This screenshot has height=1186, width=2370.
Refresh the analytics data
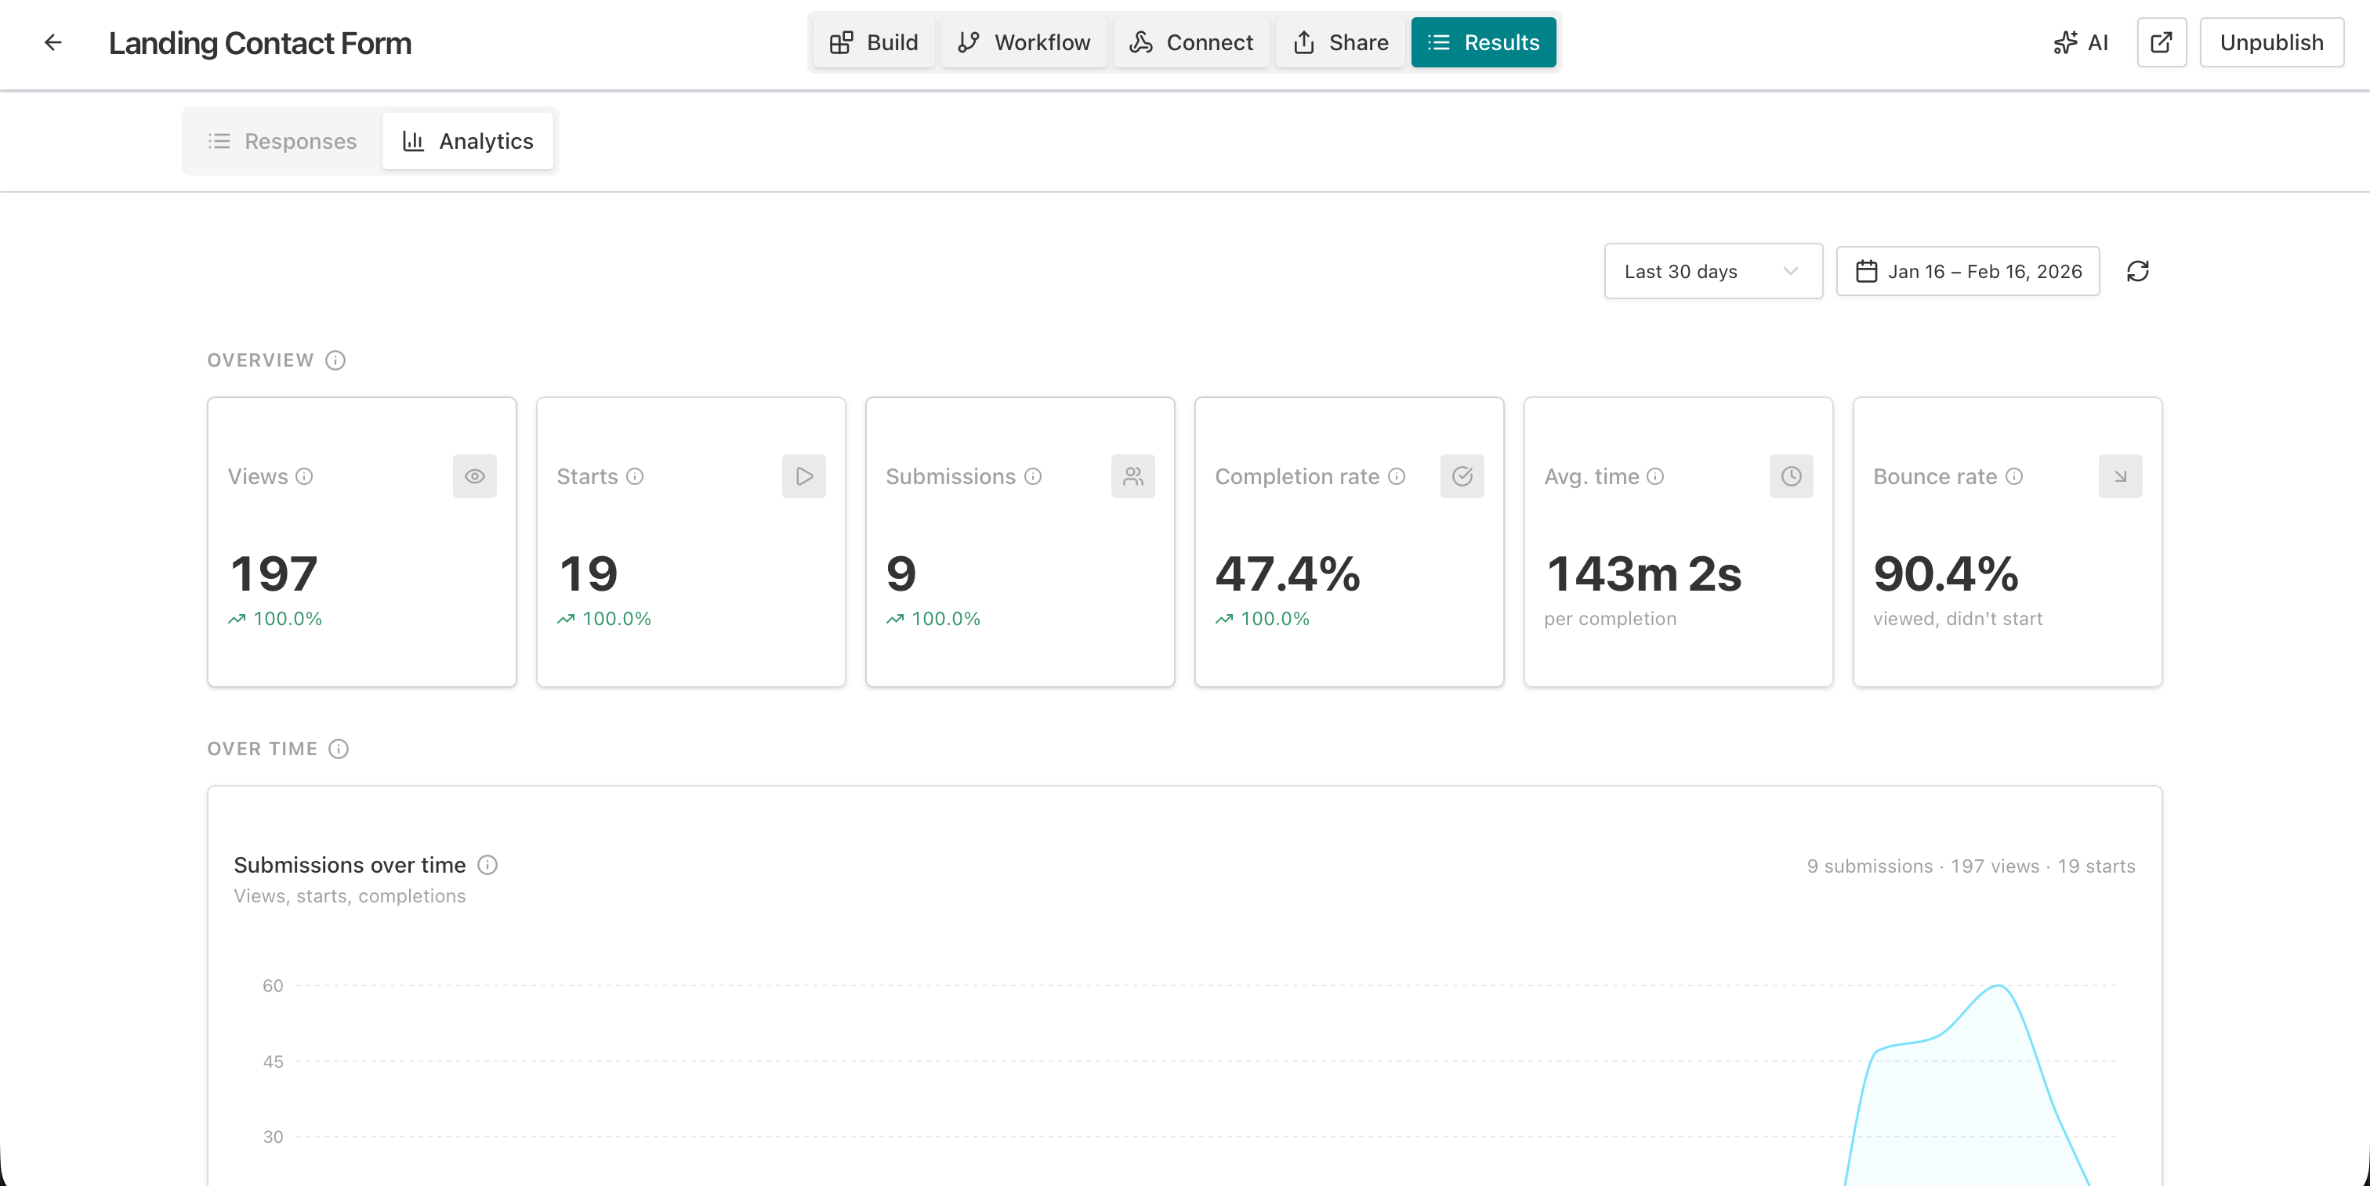[x=2138, y=271]
